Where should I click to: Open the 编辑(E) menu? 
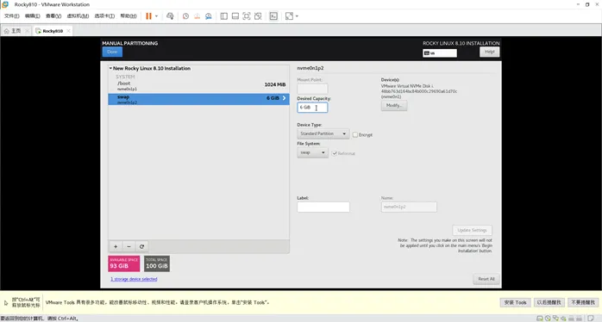click(x=32, y=16)
